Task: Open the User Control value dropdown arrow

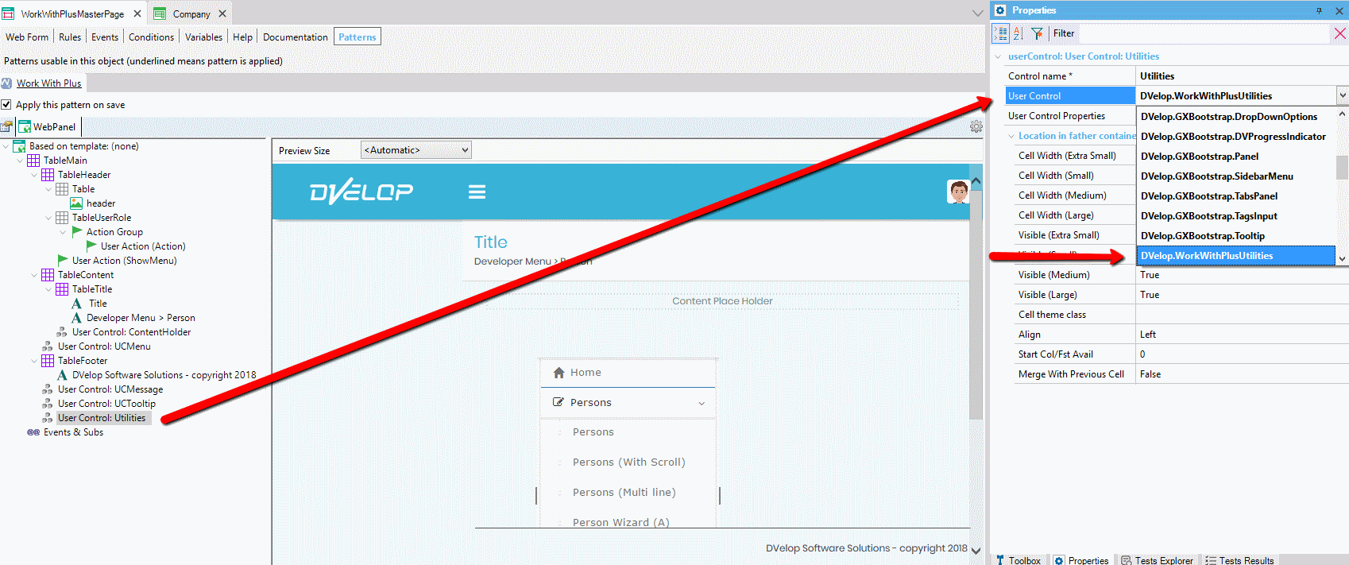Action: point(1342,95)
